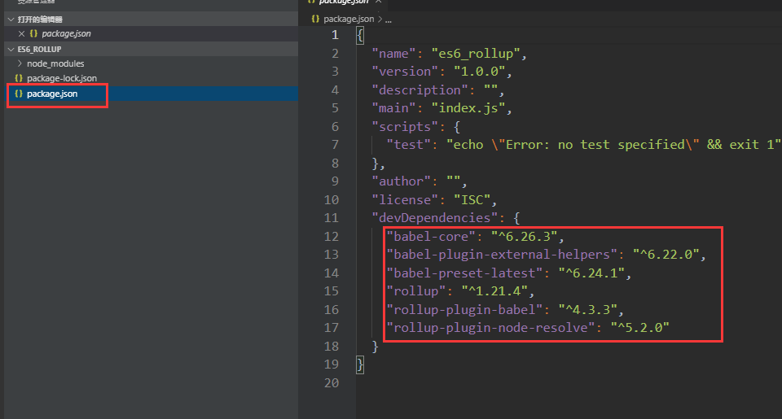Click the "babel-core" dependency name
782x419 pixels.
[x=431, y=236]
